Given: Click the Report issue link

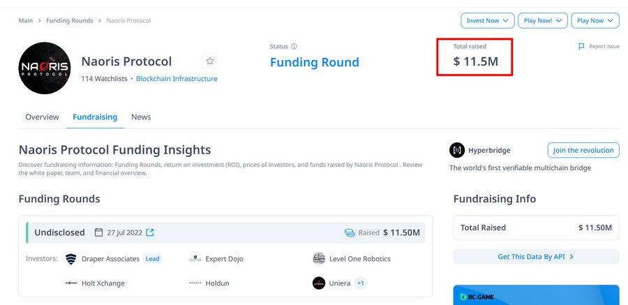Looking at the screenshot, I should (604, 47).
